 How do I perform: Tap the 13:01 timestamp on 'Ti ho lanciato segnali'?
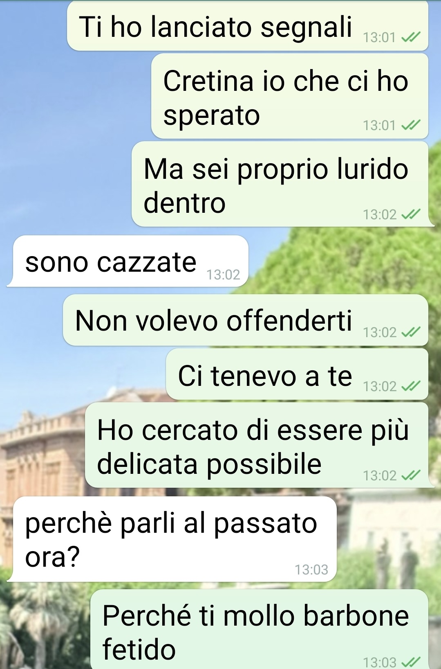coord(380,38)
